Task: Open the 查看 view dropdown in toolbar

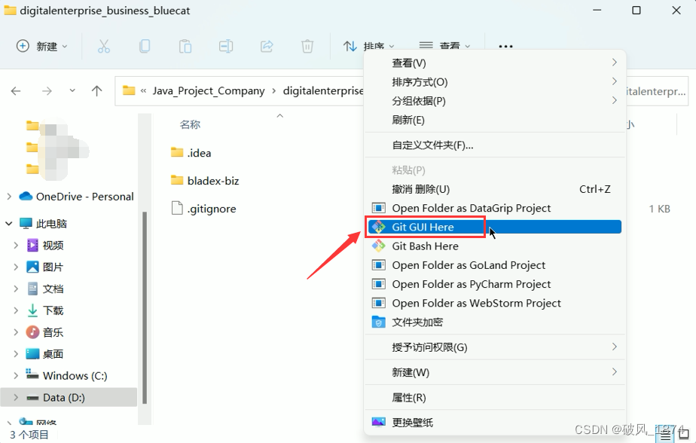Action: pos(444,46)
